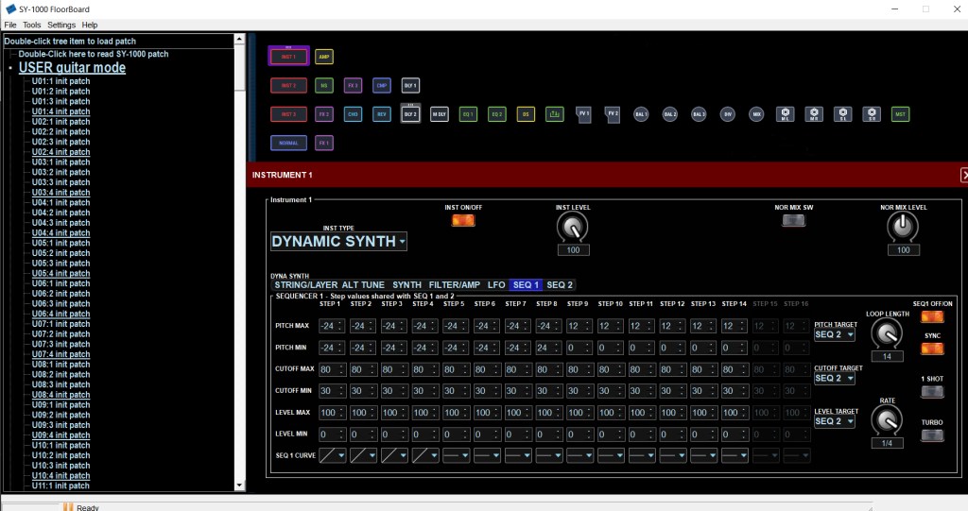968x511 pixels.
Task: Select the FX 1 block
Action: click(324, 144)
